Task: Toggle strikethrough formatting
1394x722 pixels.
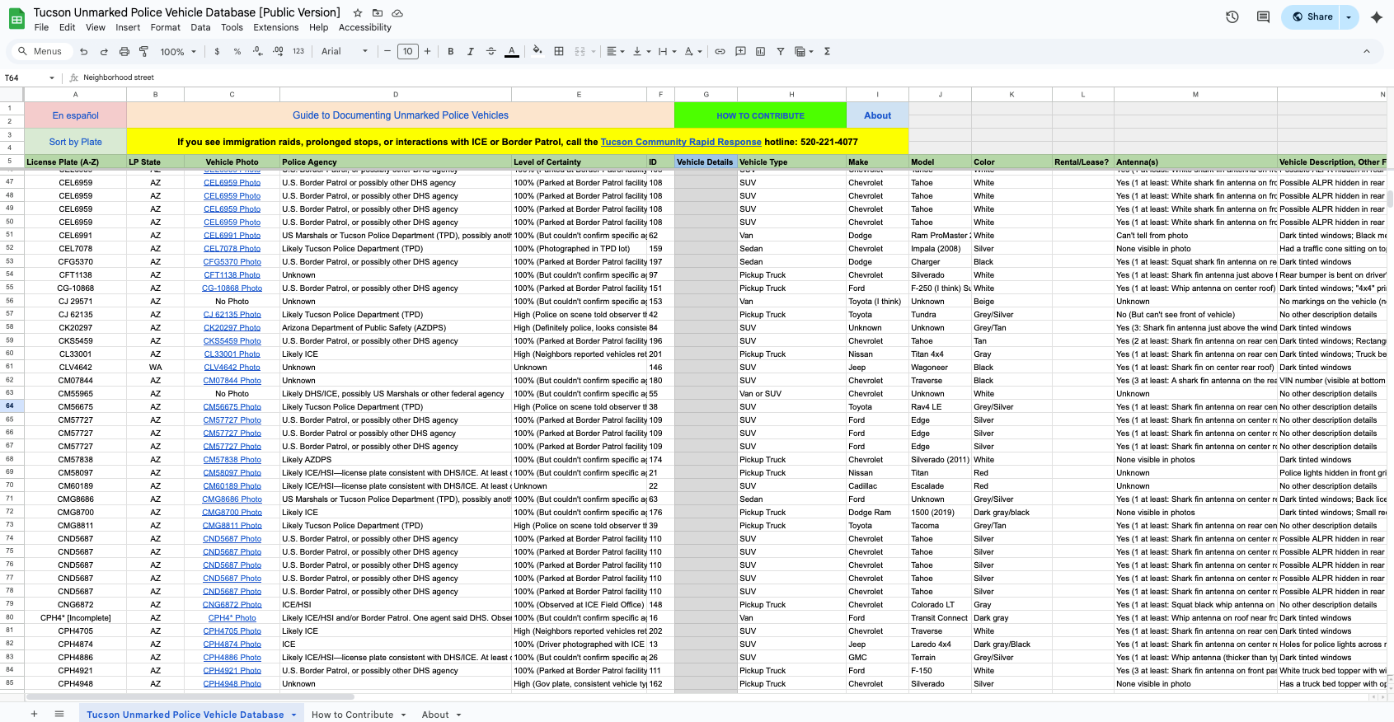Action: [491, 51]
